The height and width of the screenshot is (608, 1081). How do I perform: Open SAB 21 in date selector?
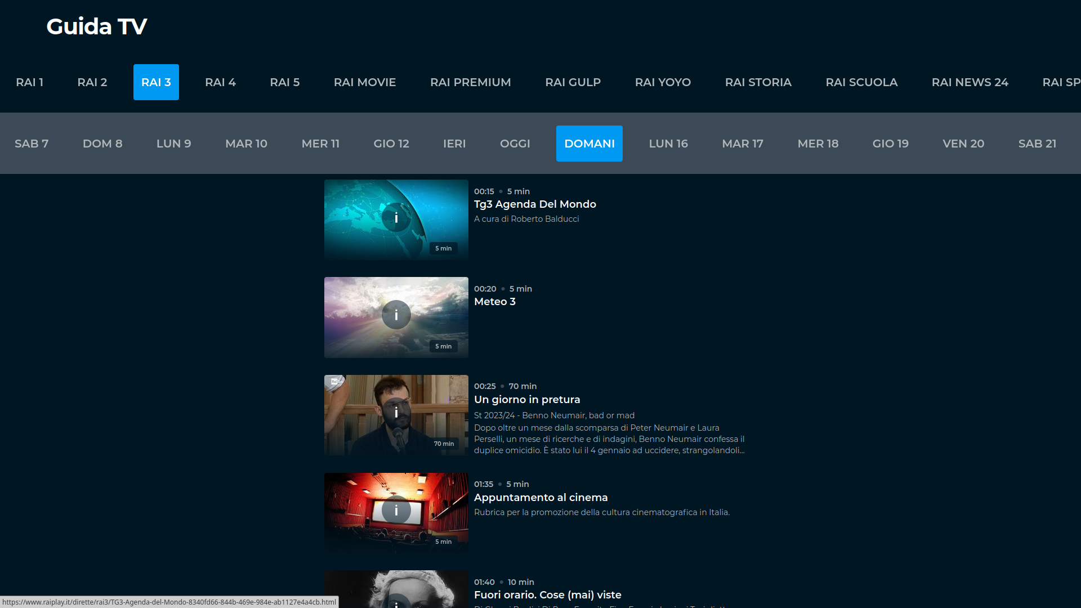tap(1037, 144)
